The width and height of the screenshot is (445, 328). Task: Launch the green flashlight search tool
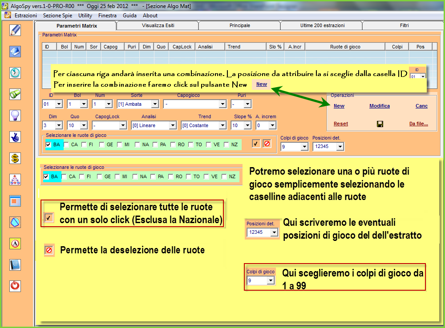pyautogui.click(x=15, y=94)
